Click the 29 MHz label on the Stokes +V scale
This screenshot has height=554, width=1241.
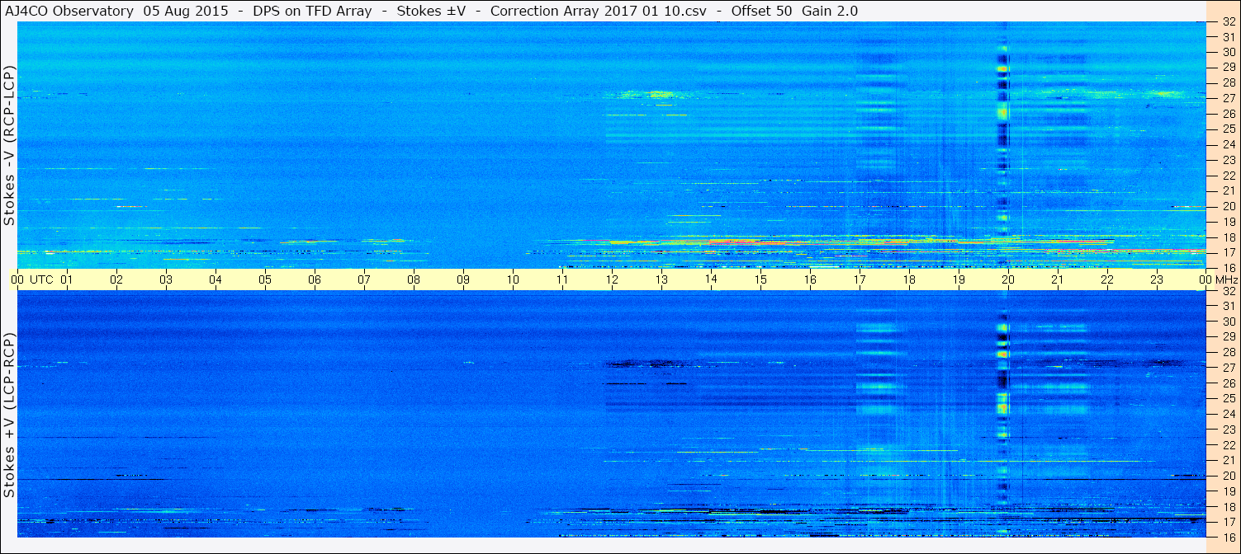[x=1229, y=336]
